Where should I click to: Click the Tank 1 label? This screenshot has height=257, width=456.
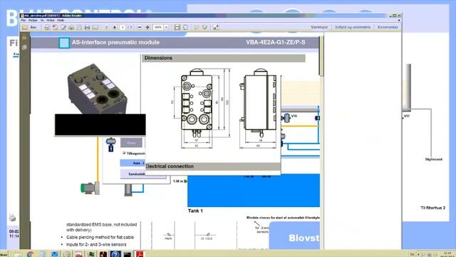[x=195, y=211]
